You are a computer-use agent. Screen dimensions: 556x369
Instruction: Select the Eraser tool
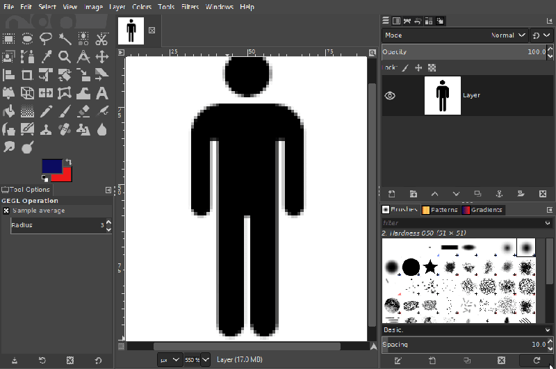click(83, 111)
